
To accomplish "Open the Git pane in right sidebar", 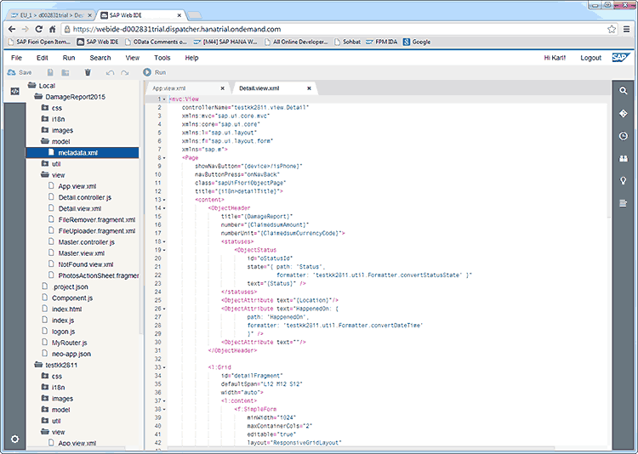I will (x=624, y=113).
